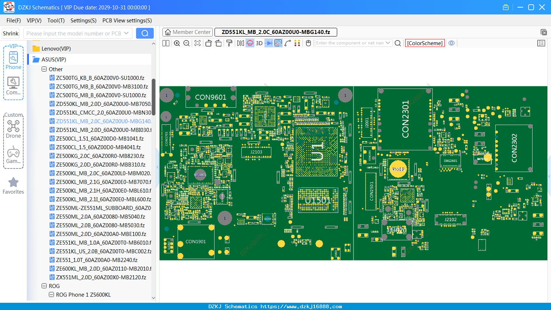Select the ZD551KL_MB_2.0C file tab
551x310 pixels.
click(x=276, y=32)
